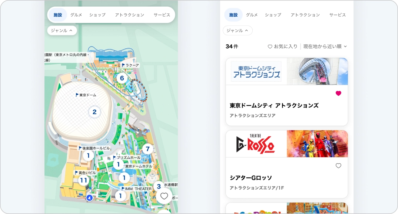Click map marker 11 on the yellow building
Viewport: 398px width, 214px height.
pyautogui.click(x=83, y=180)
